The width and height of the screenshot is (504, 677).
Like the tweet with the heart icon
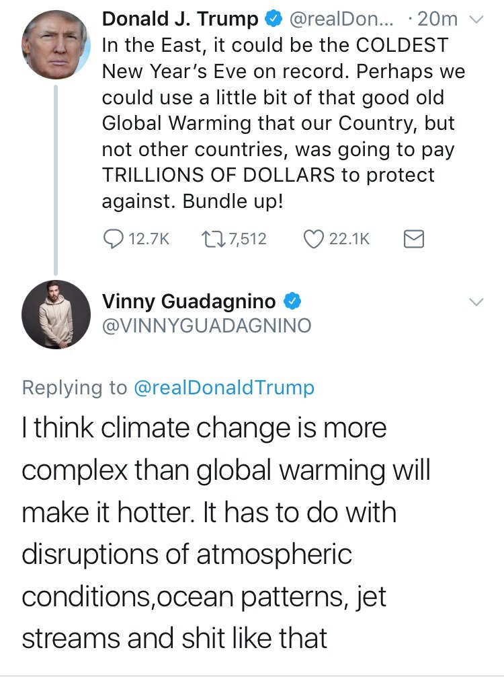(x=312, y=238)
